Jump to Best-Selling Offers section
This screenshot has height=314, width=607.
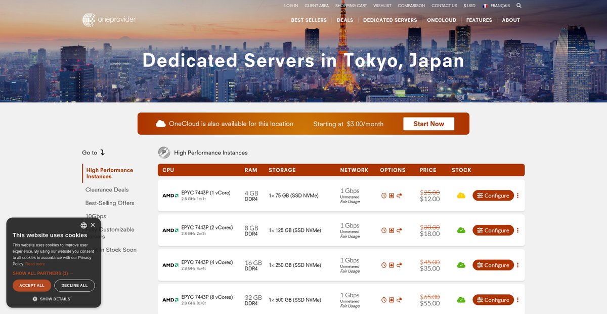pos(110,203)
